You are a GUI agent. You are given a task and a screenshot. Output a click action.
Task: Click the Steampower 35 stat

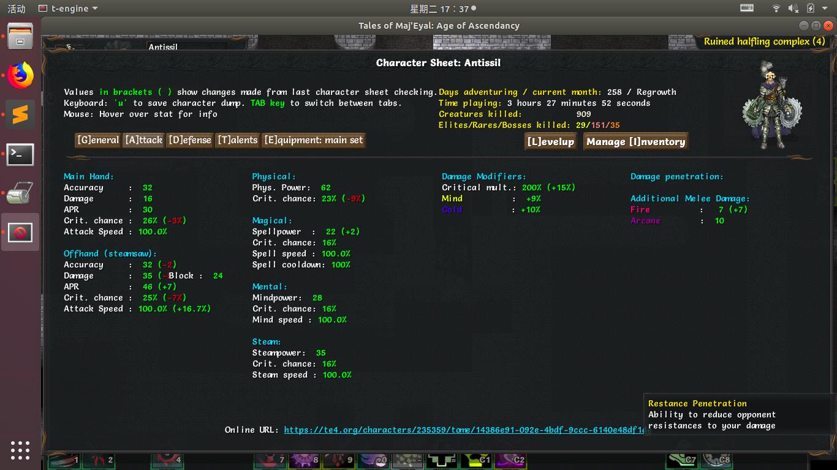[289, 353]
